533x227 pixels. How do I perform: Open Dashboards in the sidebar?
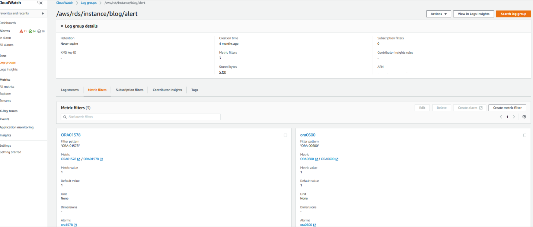(x=8, y=23)
